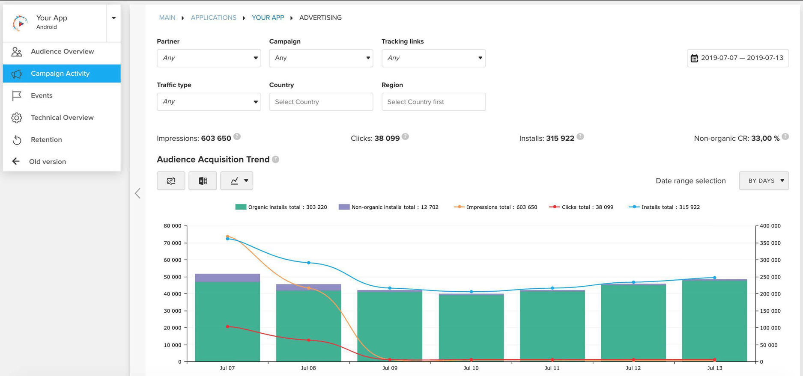Screen dimensions: 803x376
Task: Click the Retention circular arrow icon
Action: [17, 140]
